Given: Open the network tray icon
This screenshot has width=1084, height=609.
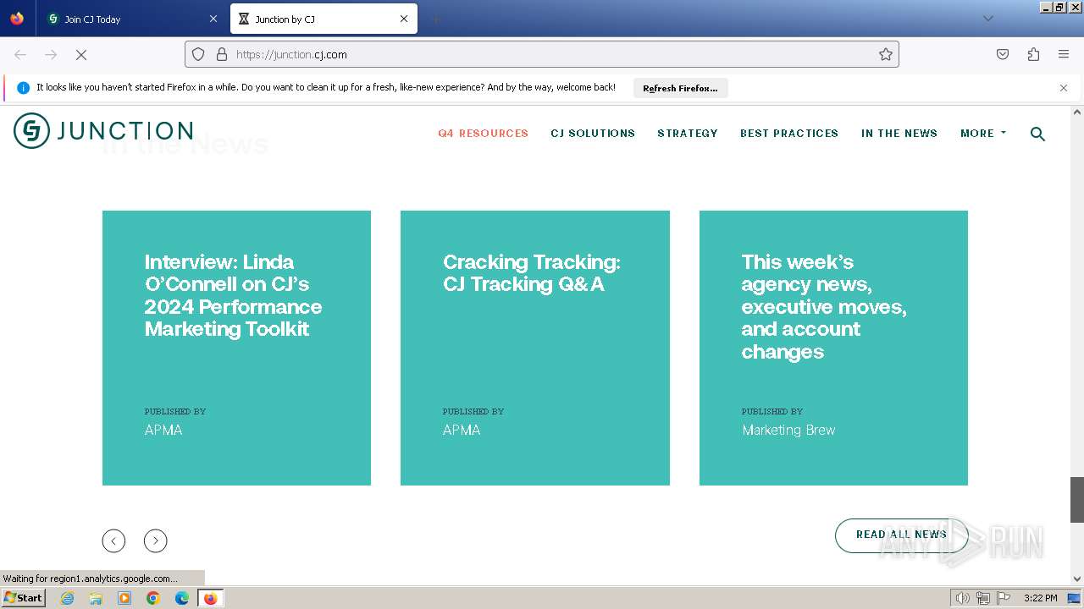Looking at the screenshot, I should click(983, 598).
